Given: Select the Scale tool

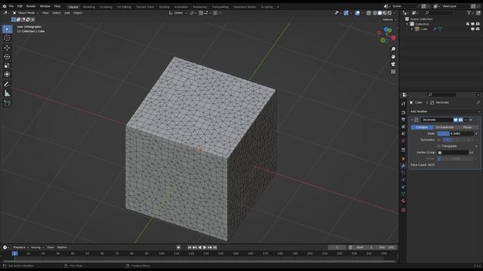Looking at the screenshot, I should (7, 65).
